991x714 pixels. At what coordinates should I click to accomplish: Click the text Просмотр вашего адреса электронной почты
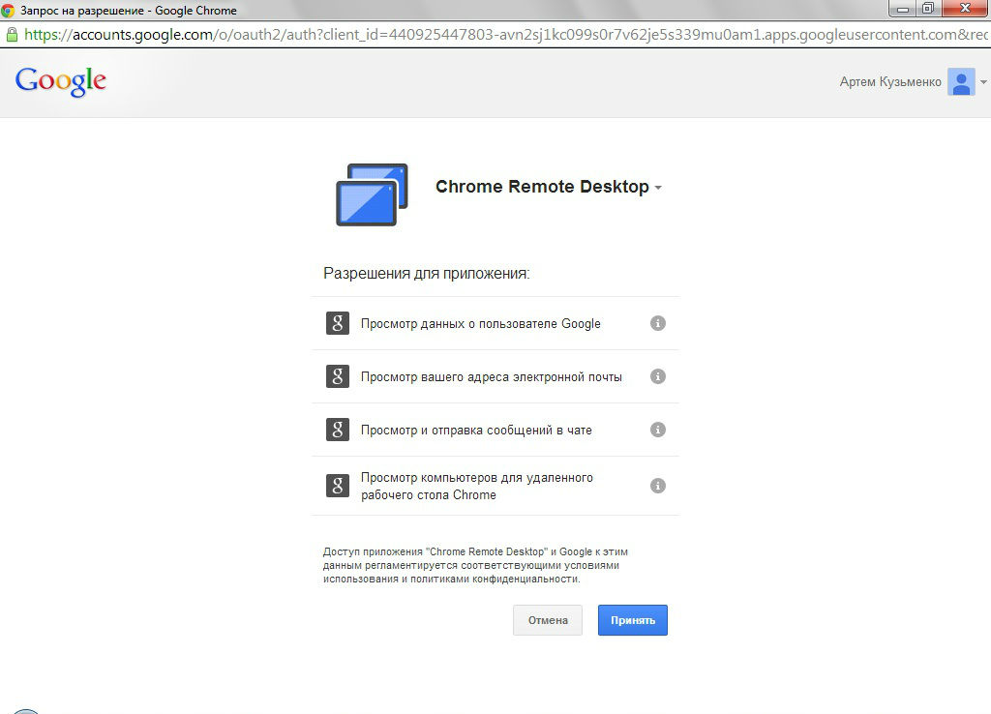[491, 376]
